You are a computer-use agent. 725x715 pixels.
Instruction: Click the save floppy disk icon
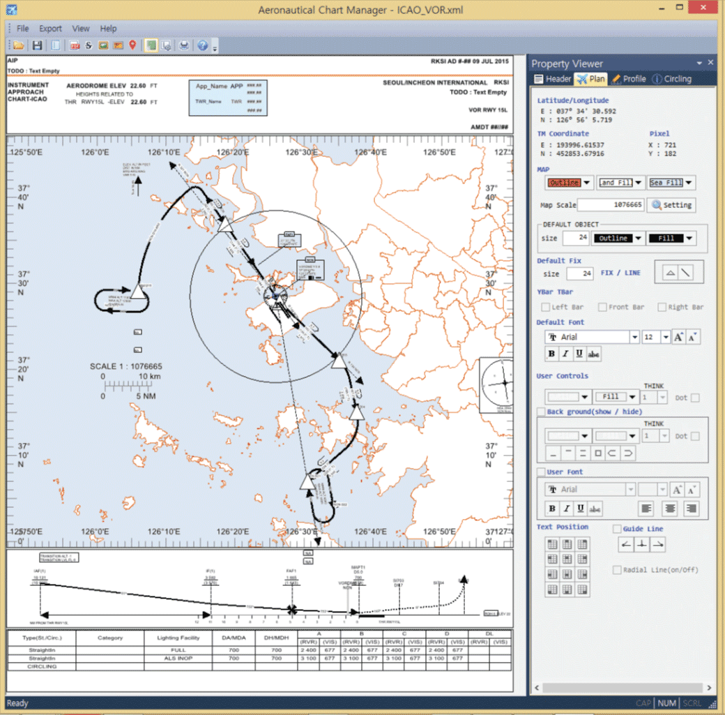[37, 46]
